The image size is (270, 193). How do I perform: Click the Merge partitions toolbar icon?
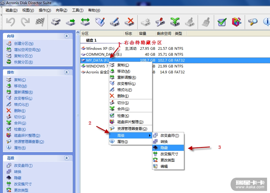175,22
